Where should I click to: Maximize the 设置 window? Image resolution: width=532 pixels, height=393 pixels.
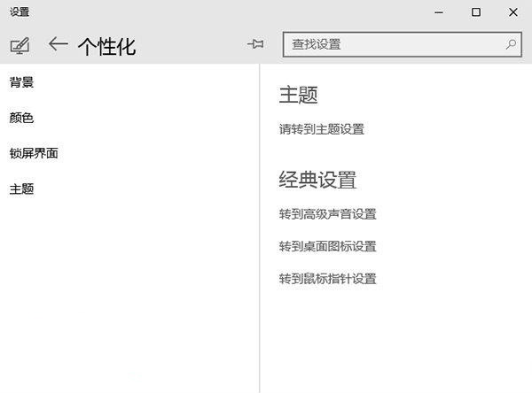476,12
